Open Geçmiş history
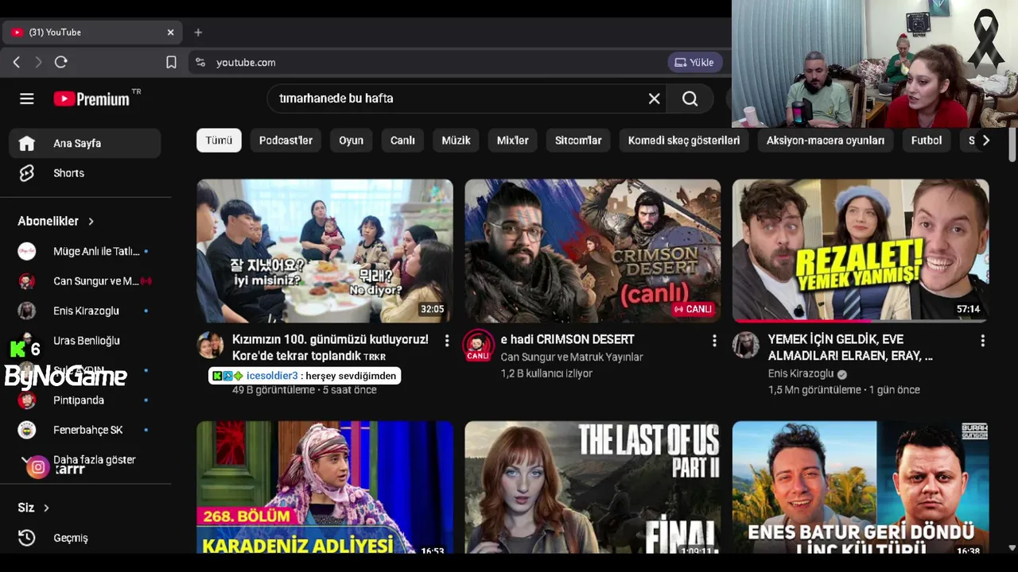This screenshot has width=1018, height=572. [x=85, y=538]
